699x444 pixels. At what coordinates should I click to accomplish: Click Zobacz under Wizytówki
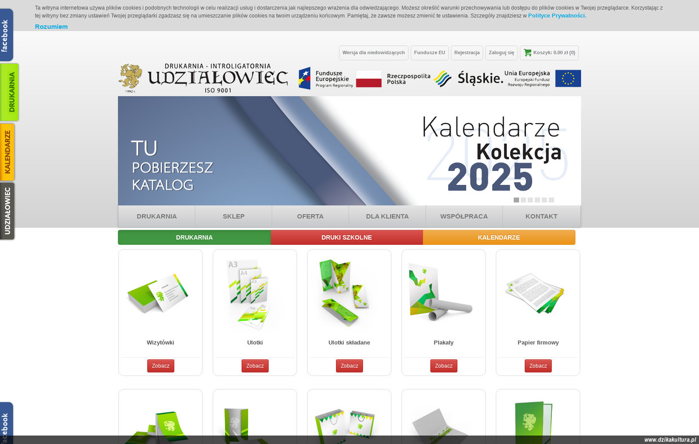[x=161, y=366]
